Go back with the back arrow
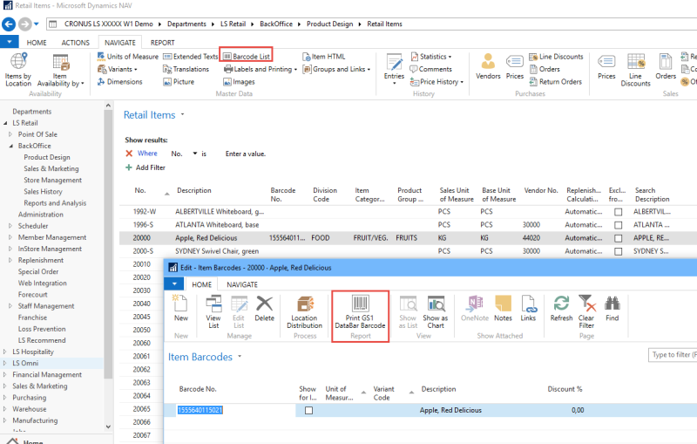 coord(9,24)
